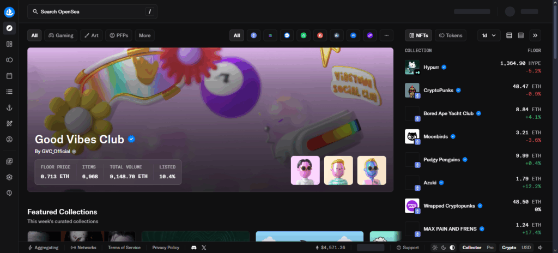This screenshot has width=558, height=253.
Task: Toggle dark mode moon icon
Action: [443, 248]
